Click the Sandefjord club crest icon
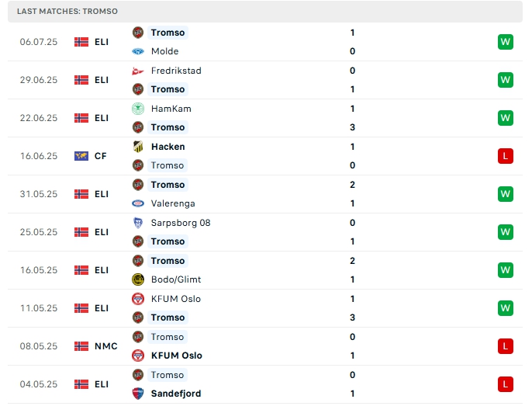Image resolution: width=532 pixels, height=406 pixels. [x=138, y=394]
